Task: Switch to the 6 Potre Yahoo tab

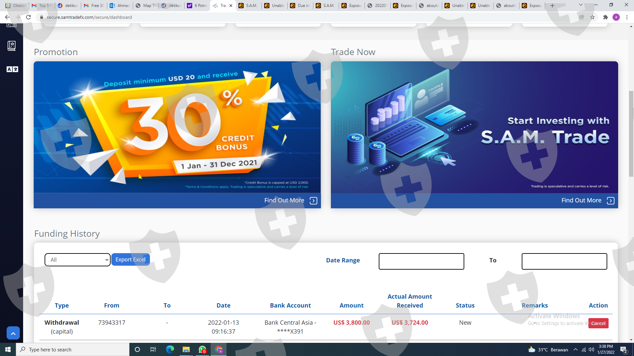Action: [197, 6]
